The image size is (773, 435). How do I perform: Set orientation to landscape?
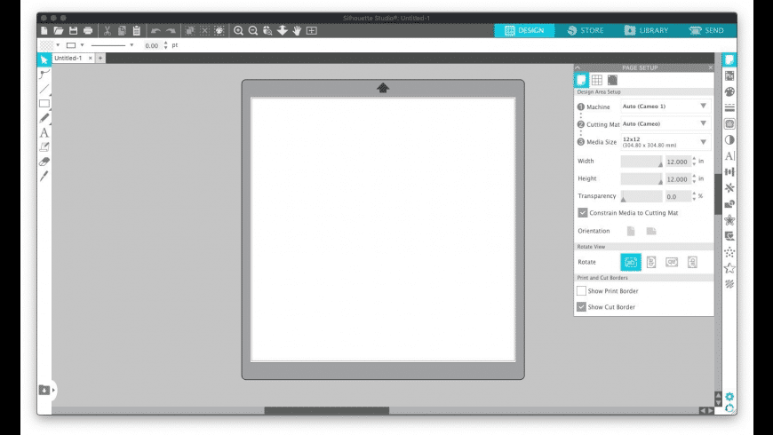(651, 231)
